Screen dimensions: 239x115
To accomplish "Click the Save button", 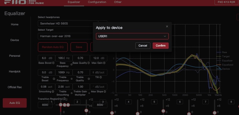I will tap(79, 47).
